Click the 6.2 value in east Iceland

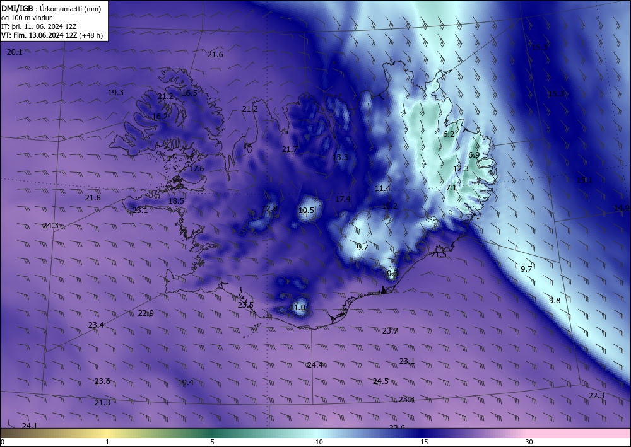click(x=449, y=134)
